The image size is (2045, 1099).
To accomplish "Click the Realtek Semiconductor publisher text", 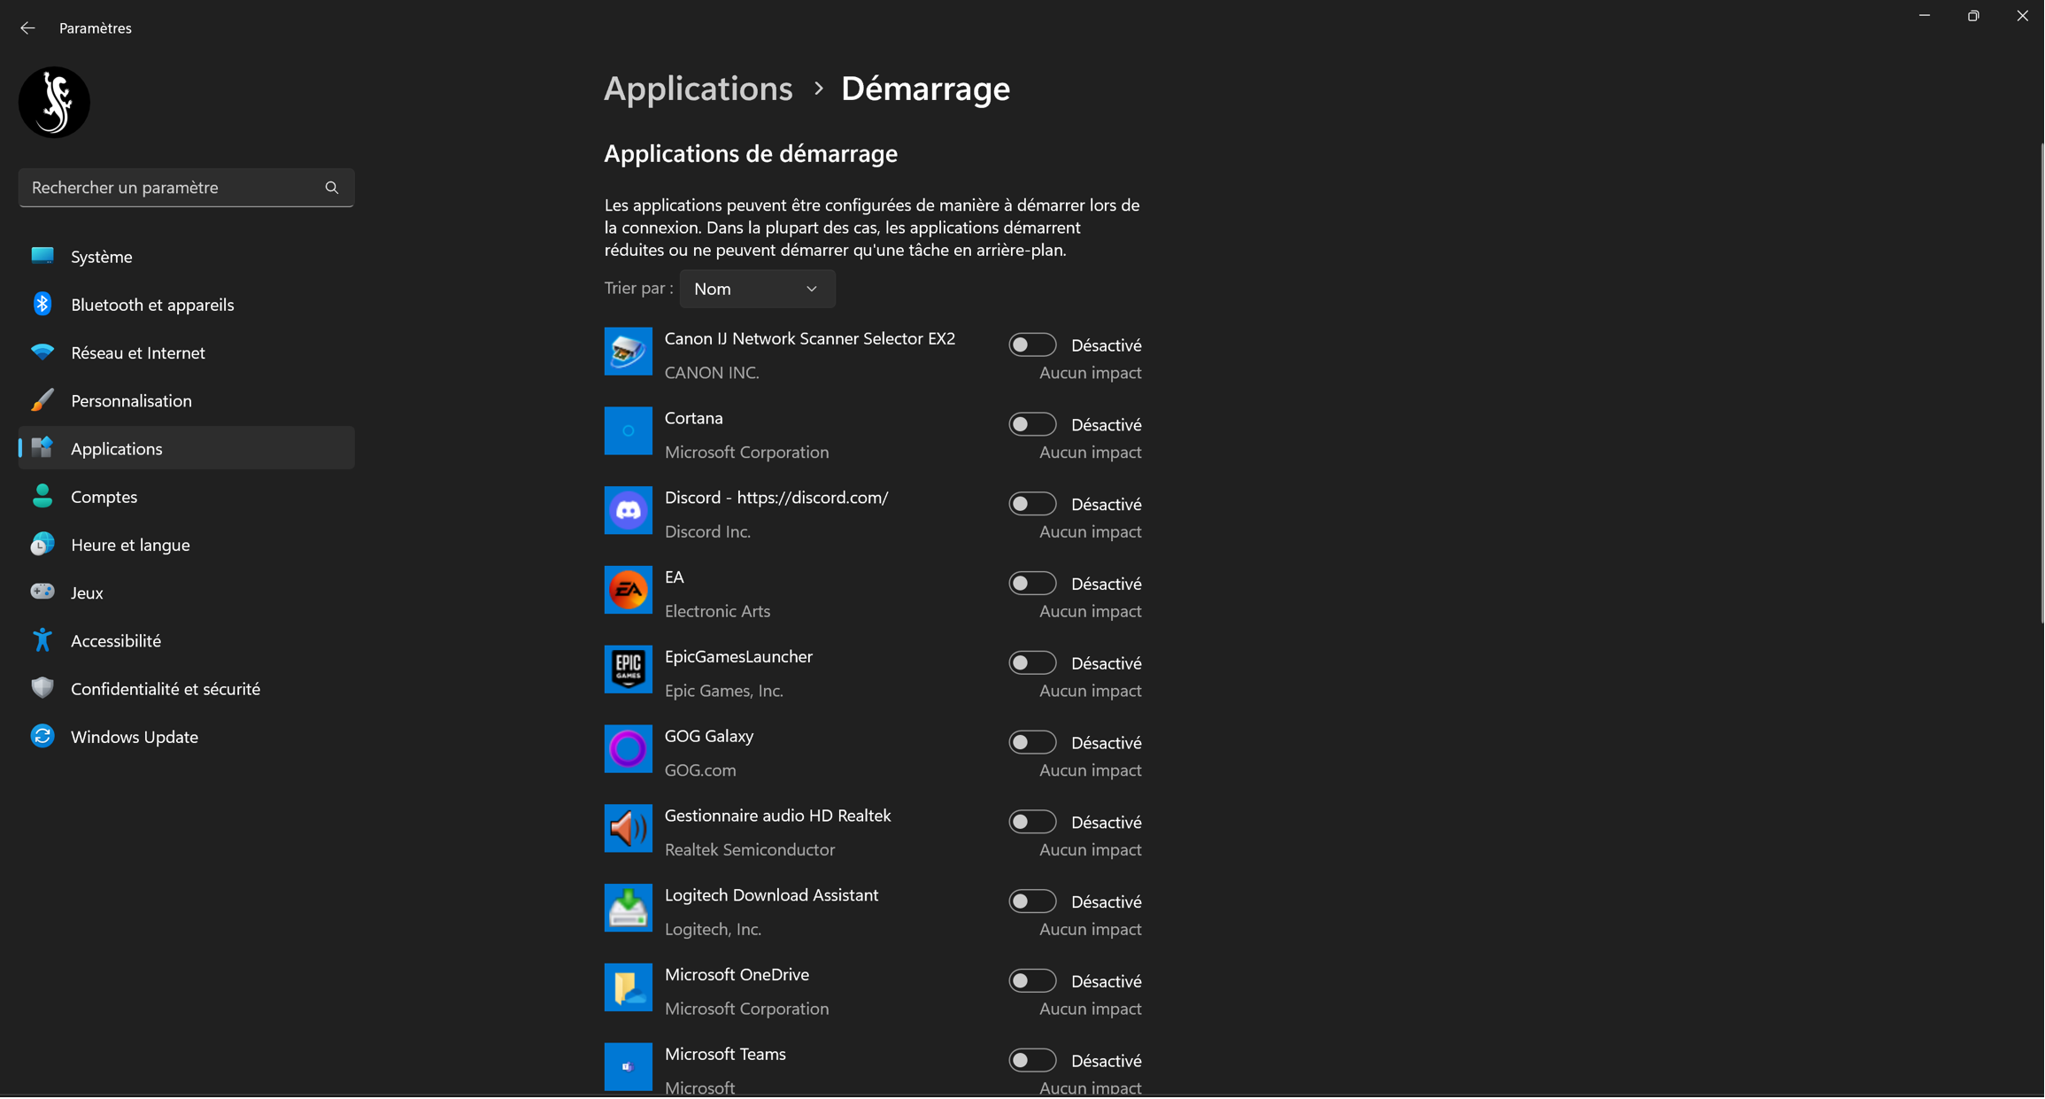I will click(750, 850).
